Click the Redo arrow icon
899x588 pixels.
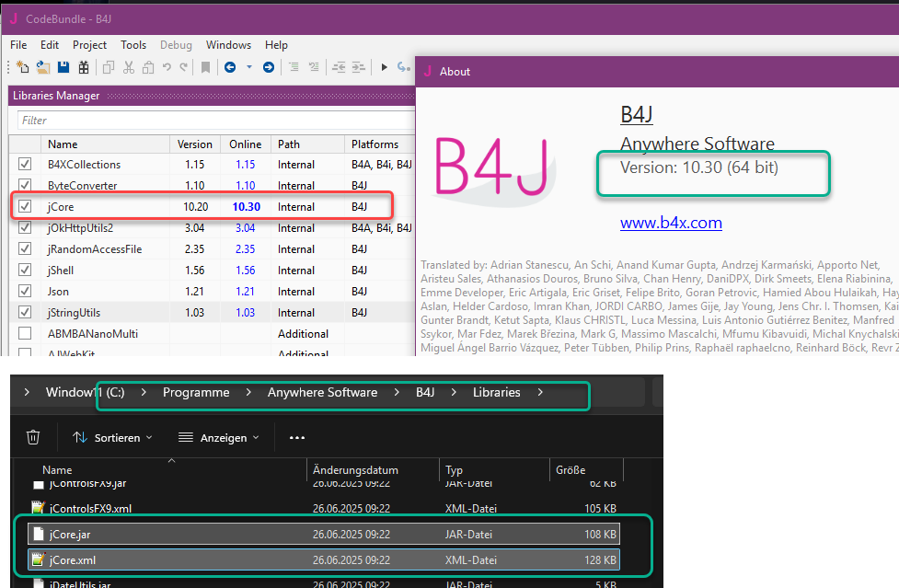[x=183, y=67]
